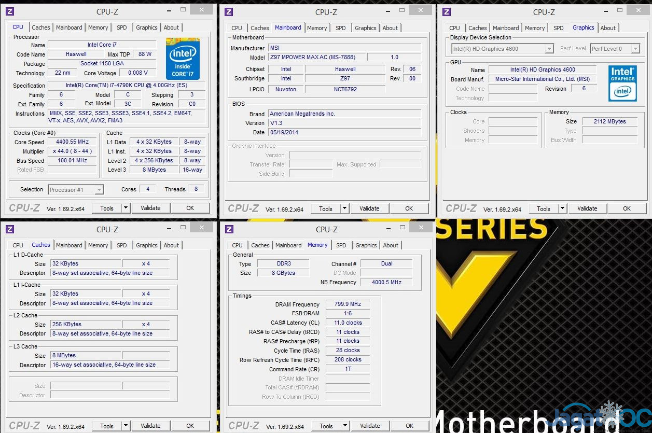Switch to CPU tab in the Caches window
652x433 pixels.
point(18,245)
